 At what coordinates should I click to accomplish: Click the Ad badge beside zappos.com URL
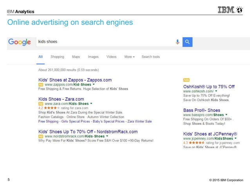point(40,85)
